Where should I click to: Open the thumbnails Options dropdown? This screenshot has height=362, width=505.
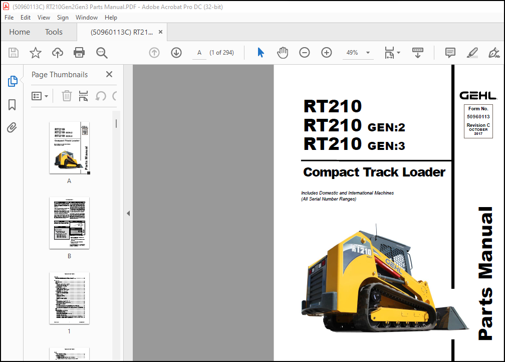[40, 96]
